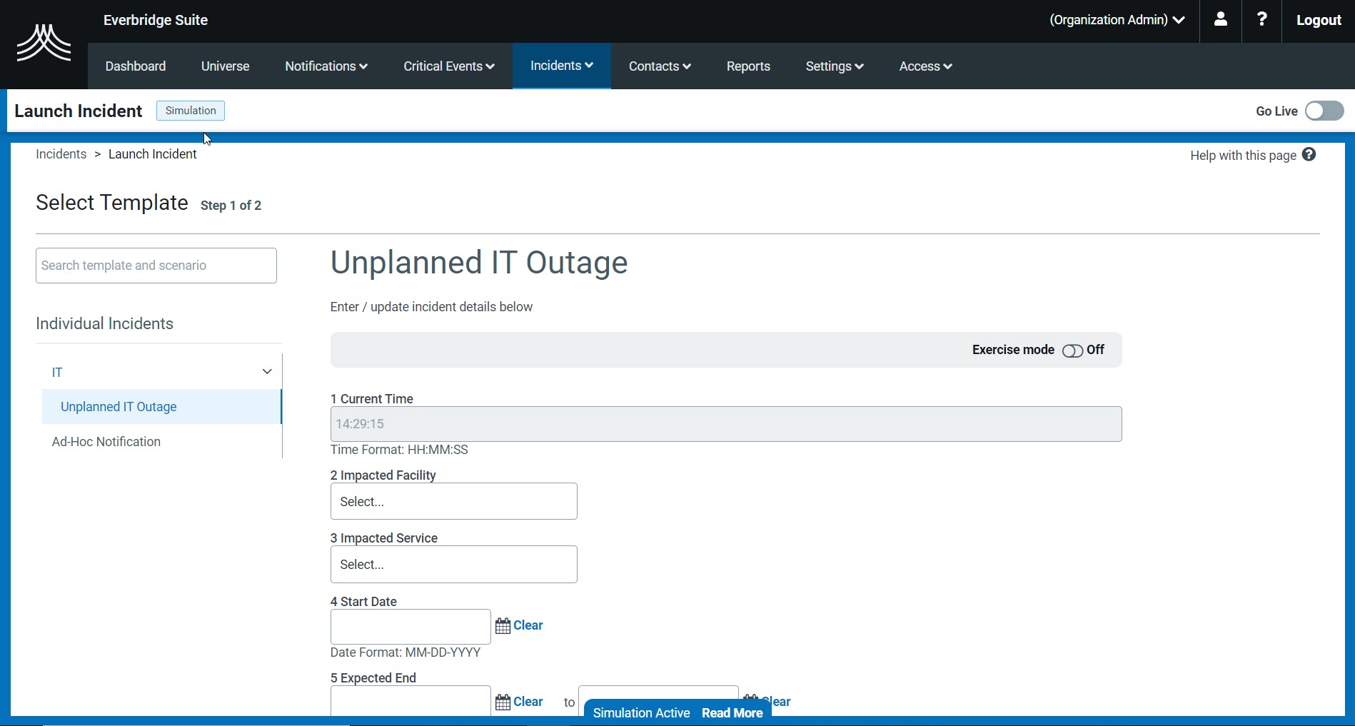Click the Incidents breadcrumb link
1355x726 pixels.
(x=61, y=154)
